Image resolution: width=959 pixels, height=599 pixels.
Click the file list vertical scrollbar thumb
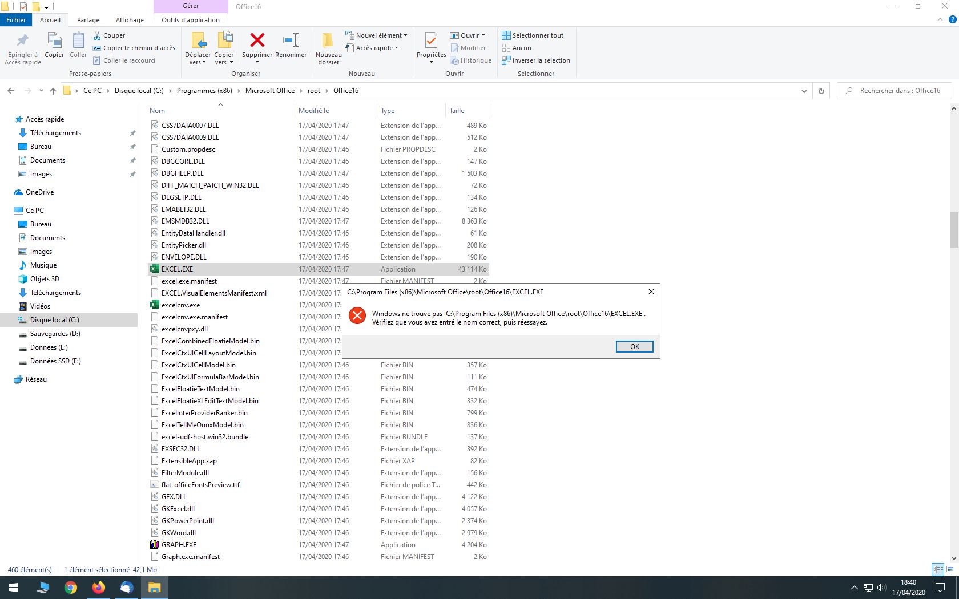point(954,230)
